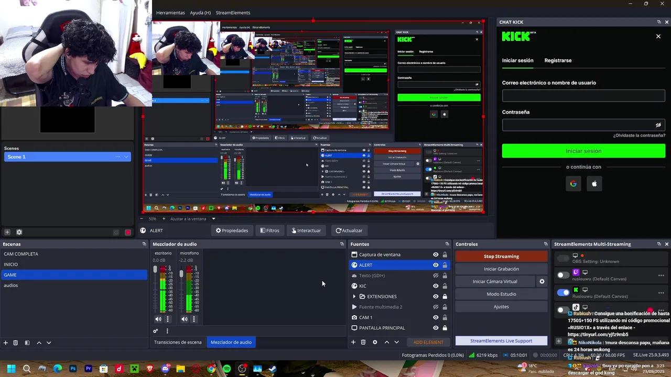This screenshot has width=671, height=377.
Task: Open Filtros for the ALERT source
Action: [270, 230]
